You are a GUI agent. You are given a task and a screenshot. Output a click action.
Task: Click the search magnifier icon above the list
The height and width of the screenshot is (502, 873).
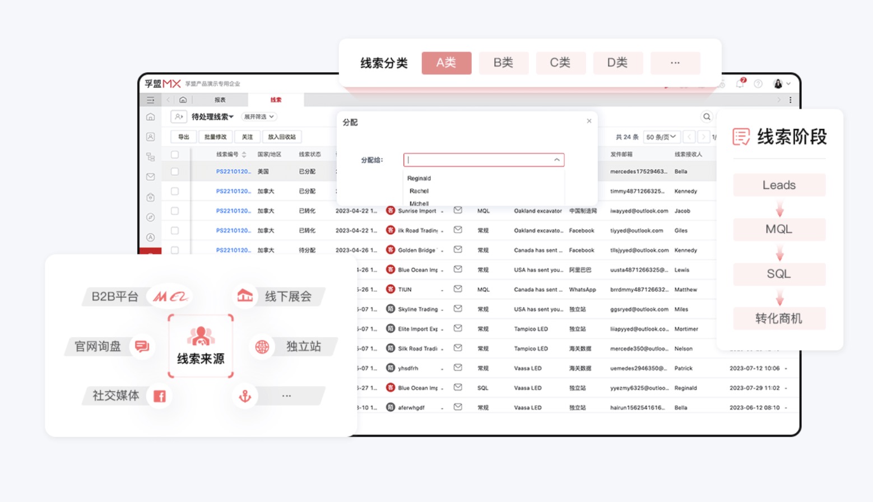pyautogui.click(x=706, y=117)
